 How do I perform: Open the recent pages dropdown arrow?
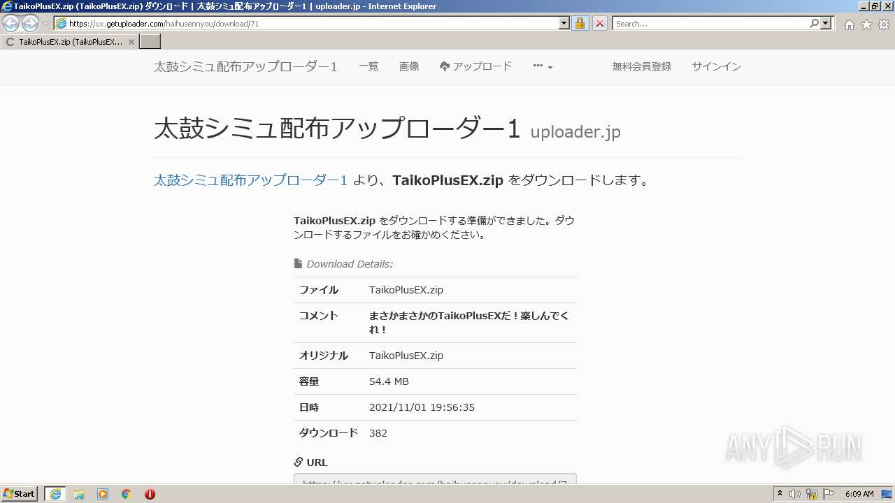[x=45, y=24]
